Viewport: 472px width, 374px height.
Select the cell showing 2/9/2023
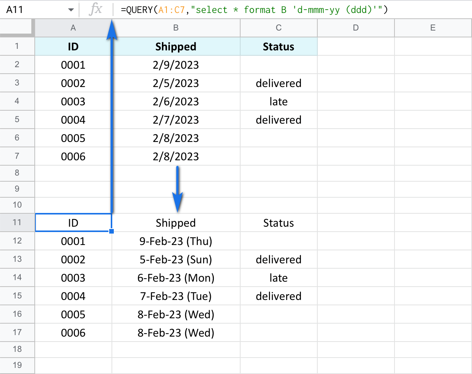[x=176, y=64]
